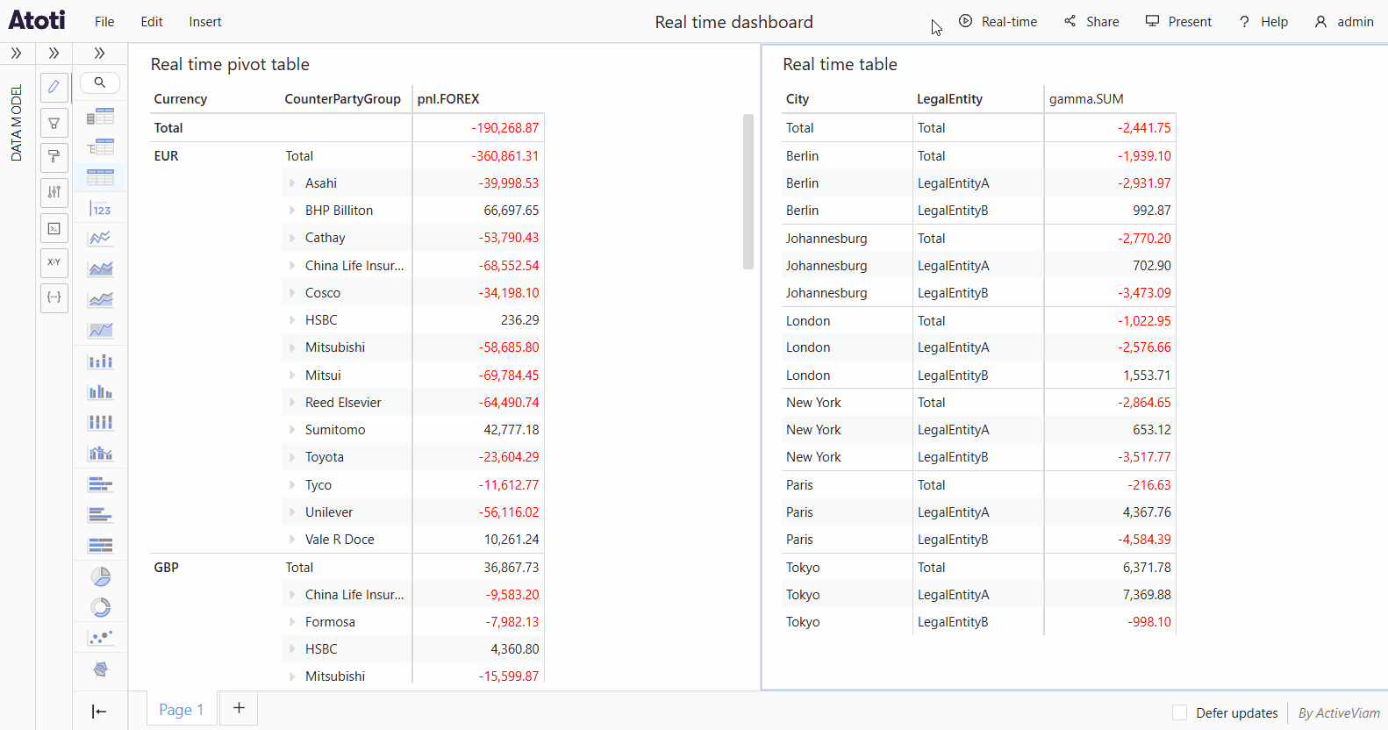This screenshot has height=730, width=1388.
Task: Expand the BHP Billiton row
Action: (x=292, y=211)
